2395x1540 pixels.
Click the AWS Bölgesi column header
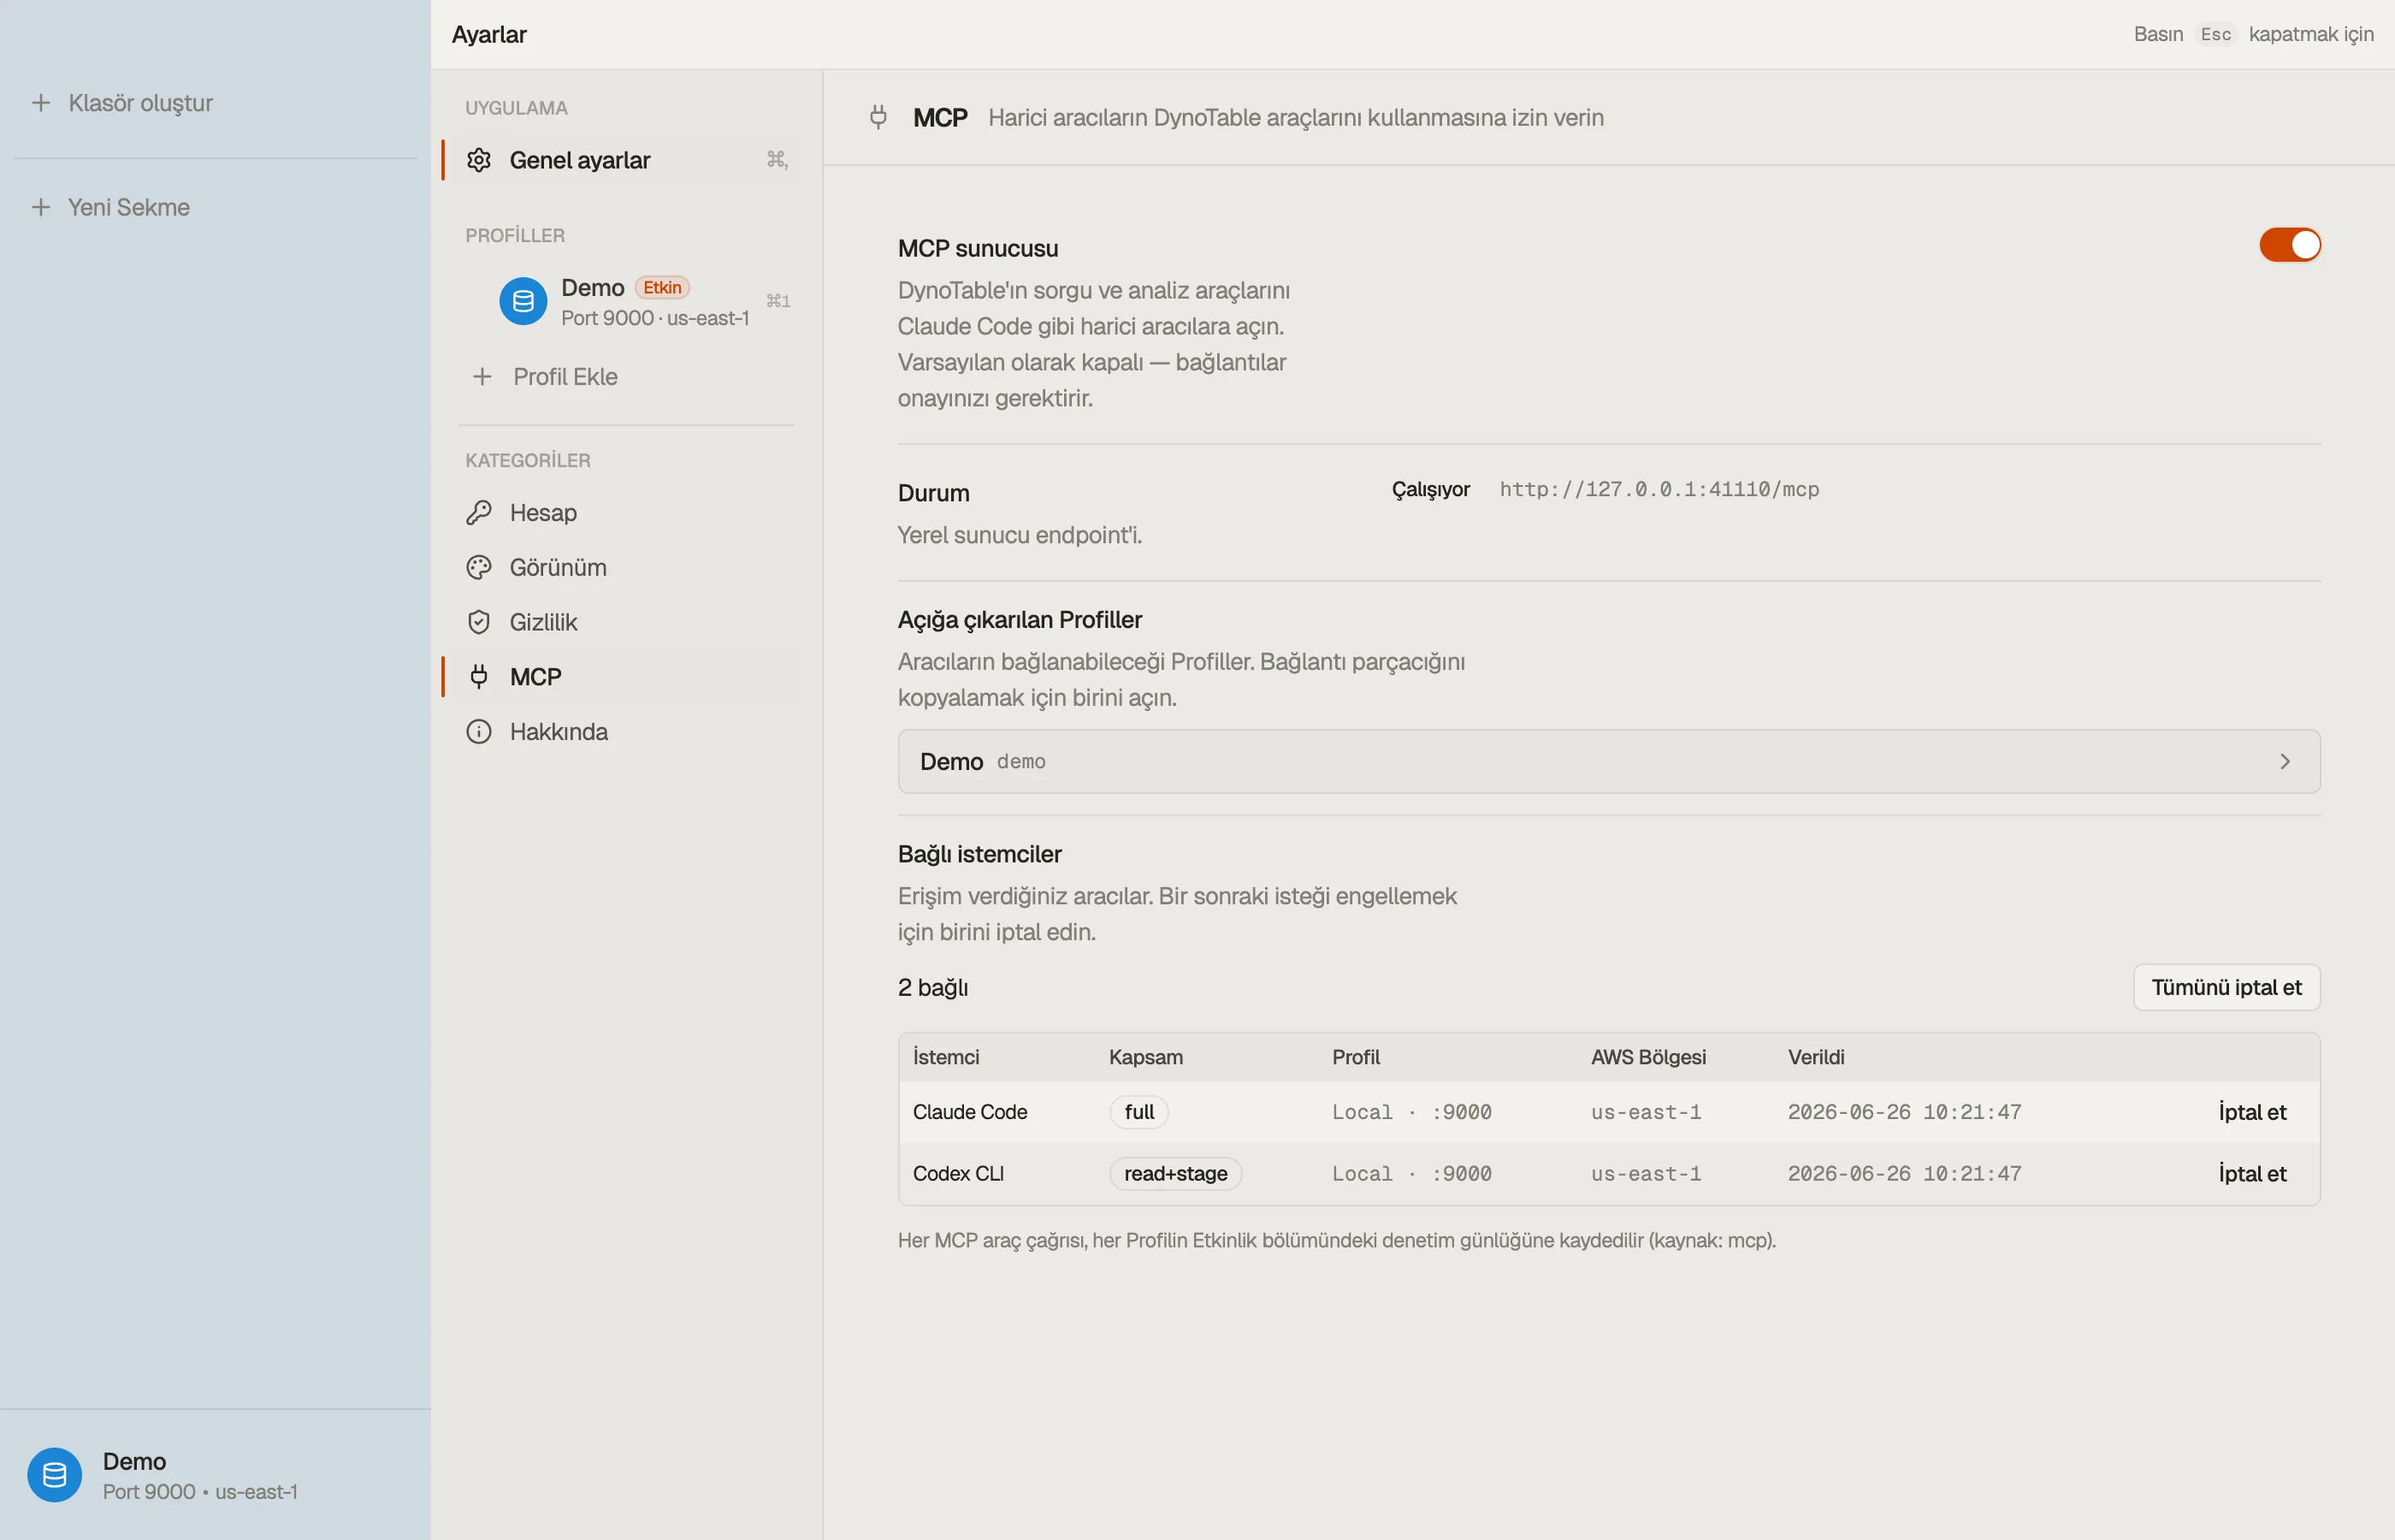pos(1648,1057)
